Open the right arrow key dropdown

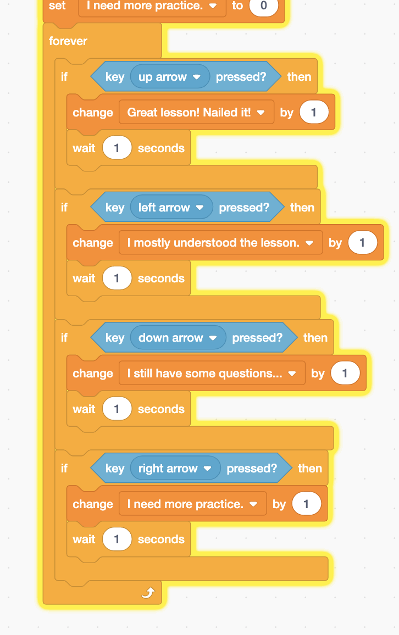pyautogui.click(x=208, y=469)
